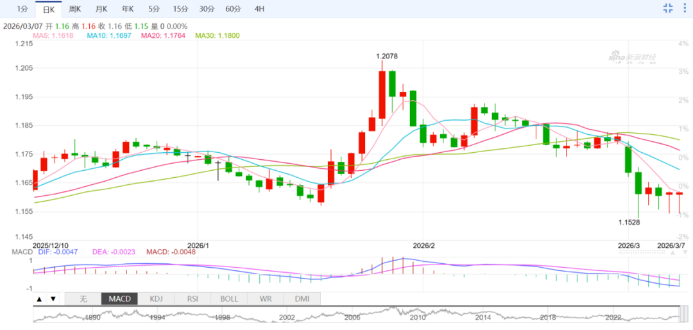Open the 年K yearly chart tab
Viewport: 693px width, 330px height.
[127, 9]
